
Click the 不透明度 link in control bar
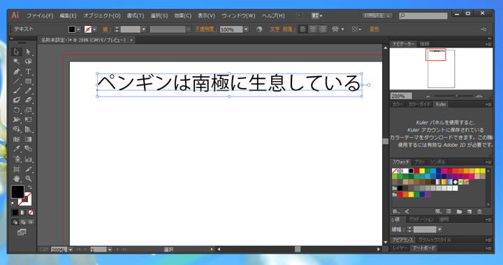(205, 29)
